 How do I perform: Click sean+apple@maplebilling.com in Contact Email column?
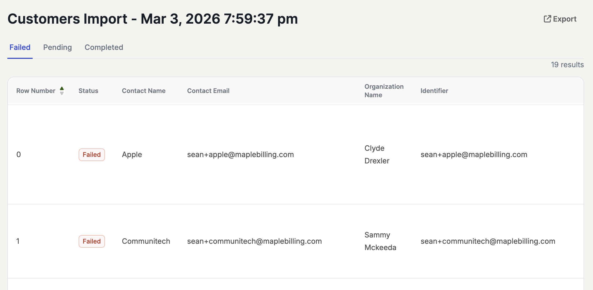pos(240,155)
